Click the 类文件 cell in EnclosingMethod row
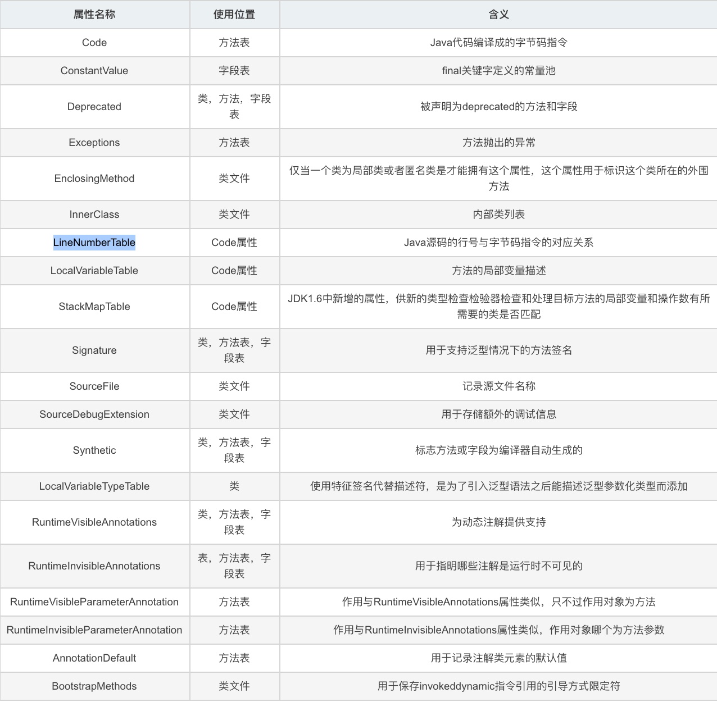The height and width of the screenshot is (702, 717). (x=234, y=179)
